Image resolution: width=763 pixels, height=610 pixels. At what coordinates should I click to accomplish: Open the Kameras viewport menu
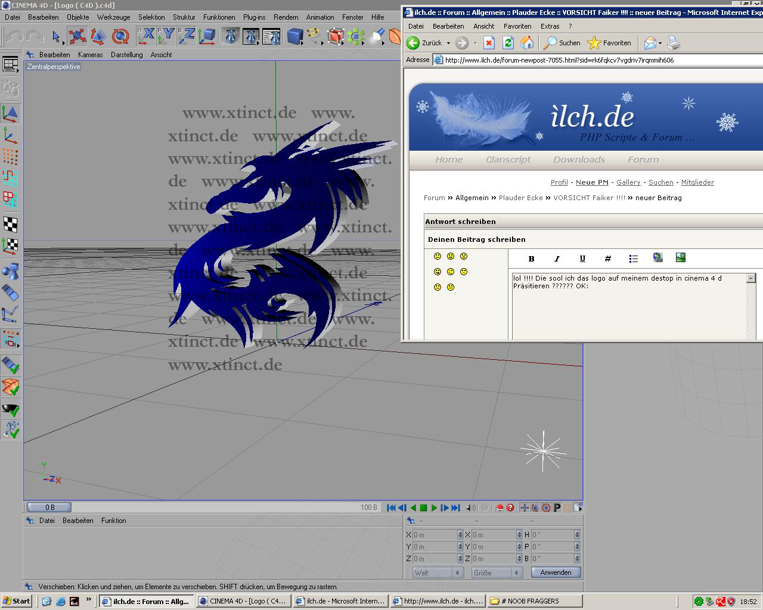click(x=90, y=55)
